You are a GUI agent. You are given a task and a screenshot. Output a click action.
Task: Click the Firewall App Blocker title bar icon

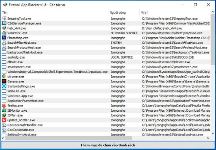[5, 5]
